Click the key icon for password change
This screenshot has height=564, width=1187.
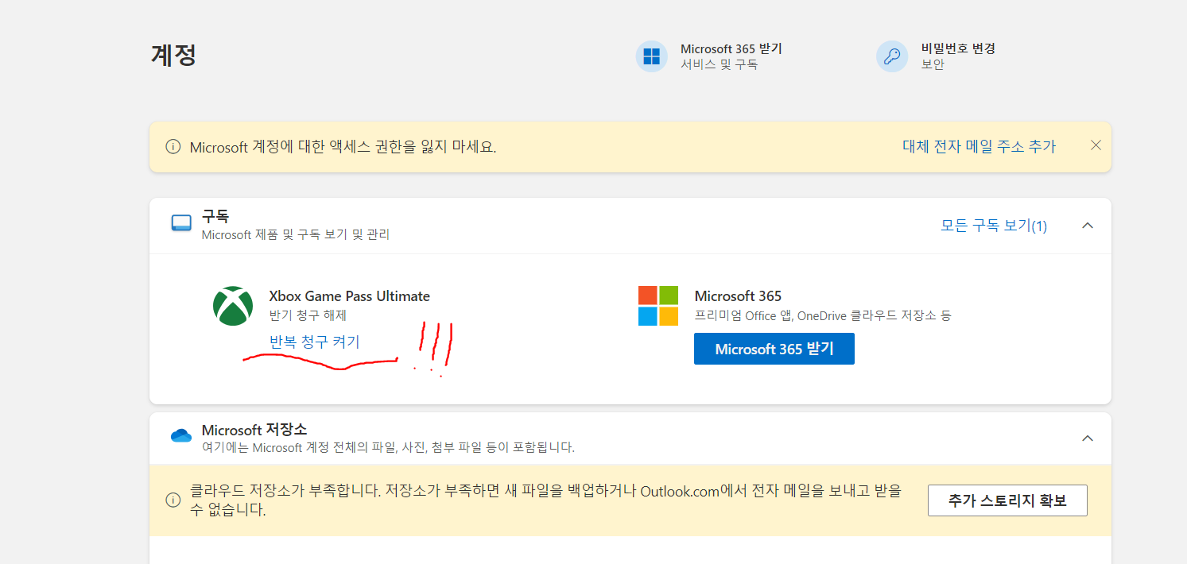click(x=892, y=56)
